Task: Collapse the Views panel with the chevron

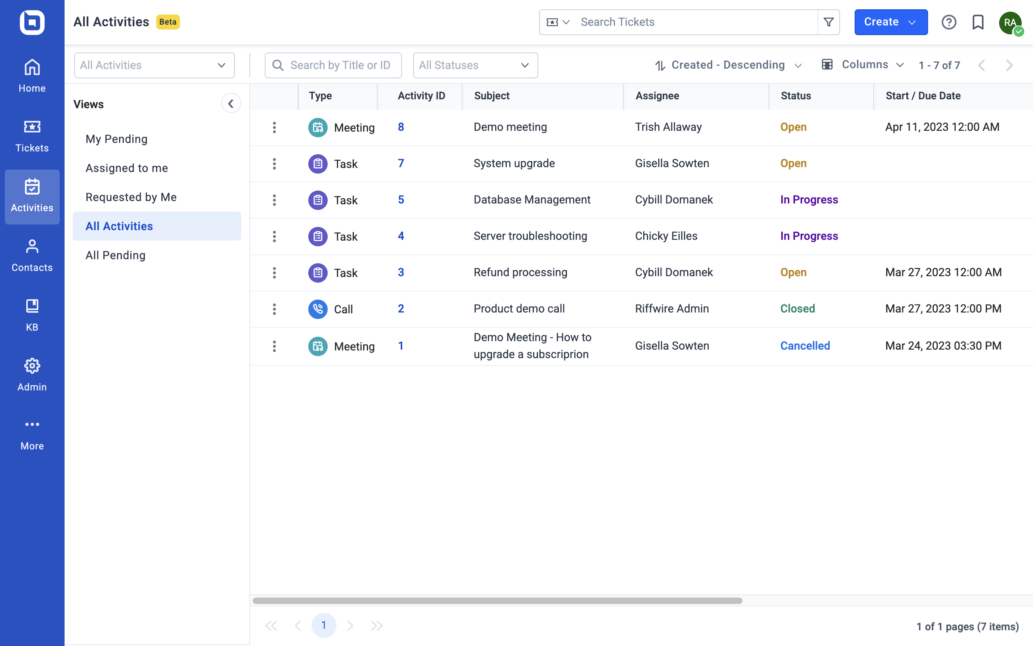Action: tap(231, 103)
